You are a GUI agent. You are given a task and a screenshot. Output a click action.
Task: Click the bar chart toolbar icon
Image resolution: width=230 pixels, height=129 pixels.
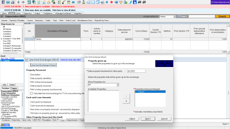tap(88, 2)
